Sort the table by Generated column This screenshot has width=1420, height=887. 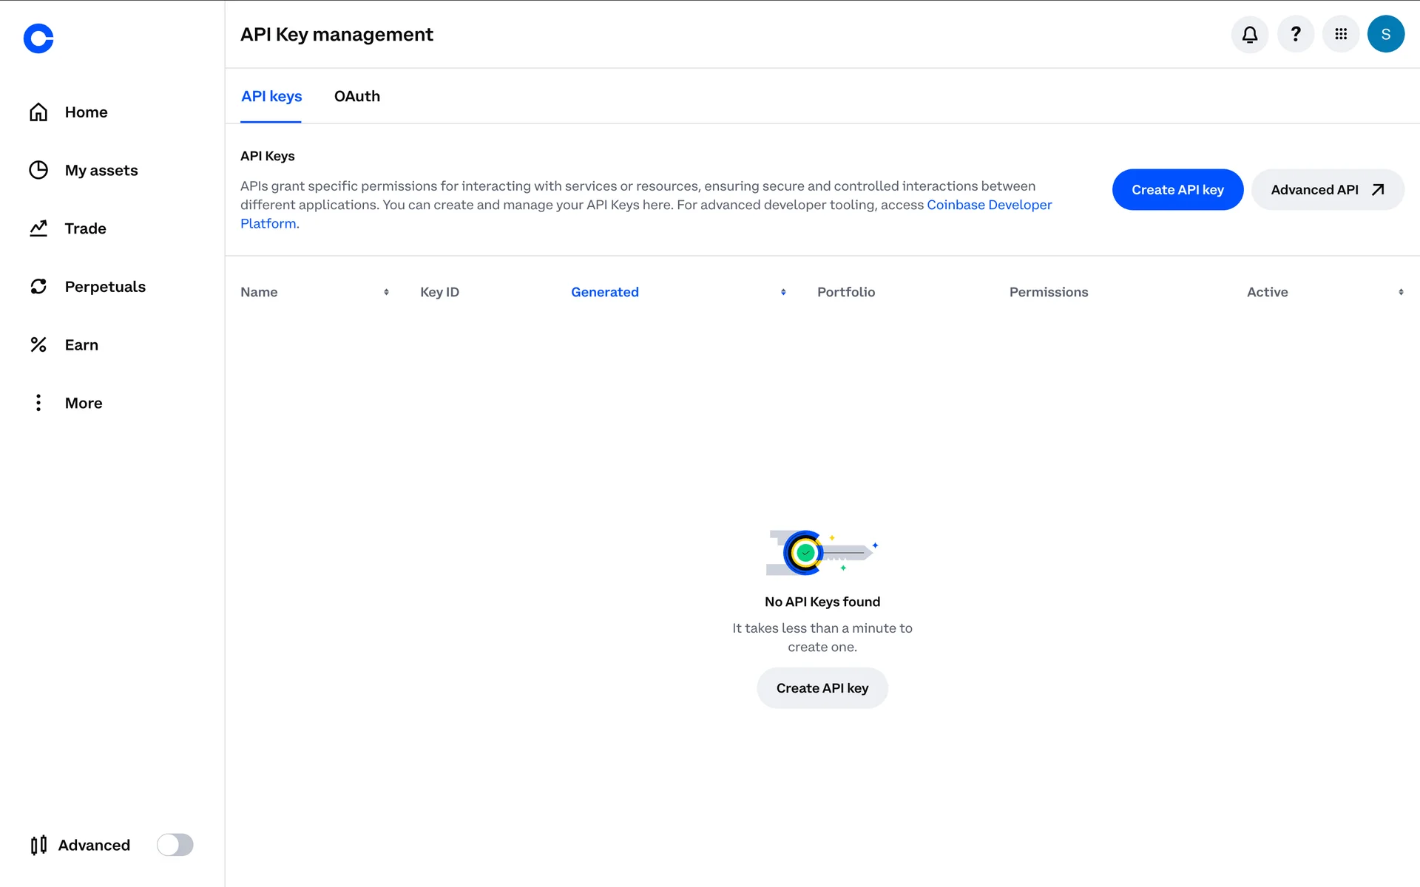(x=605, y=292)
